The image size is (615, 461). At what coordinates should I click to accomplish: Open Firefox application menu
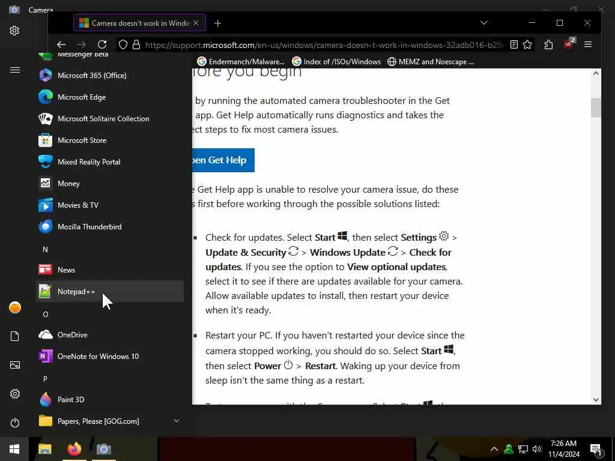[x=587, y=44]
